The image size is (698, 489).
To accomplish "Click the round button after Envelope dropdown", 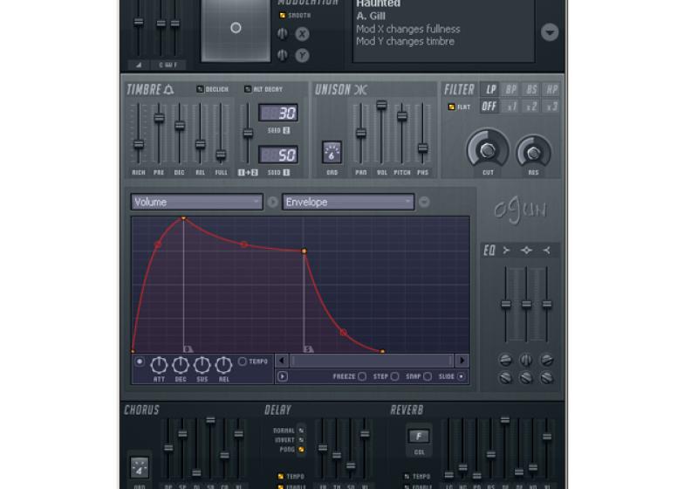I will pyautogui.click(x=424, y=203).
